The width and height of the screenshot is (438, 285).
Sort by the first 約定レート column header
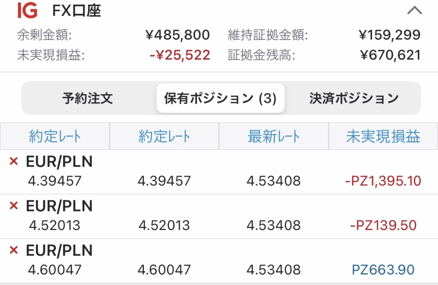[x=55, y=136]
